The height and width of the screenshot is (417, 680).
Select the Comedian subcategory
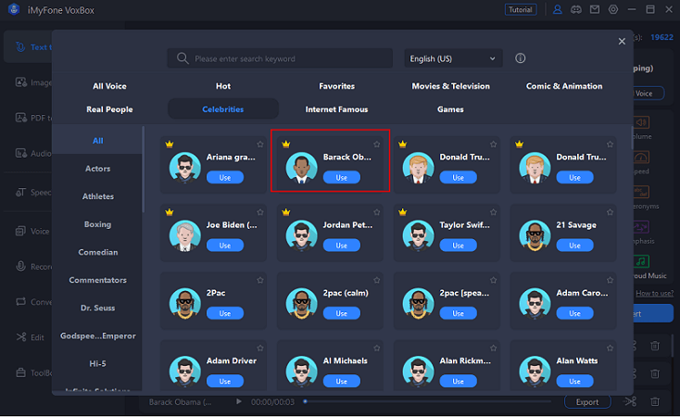[97, 252]
